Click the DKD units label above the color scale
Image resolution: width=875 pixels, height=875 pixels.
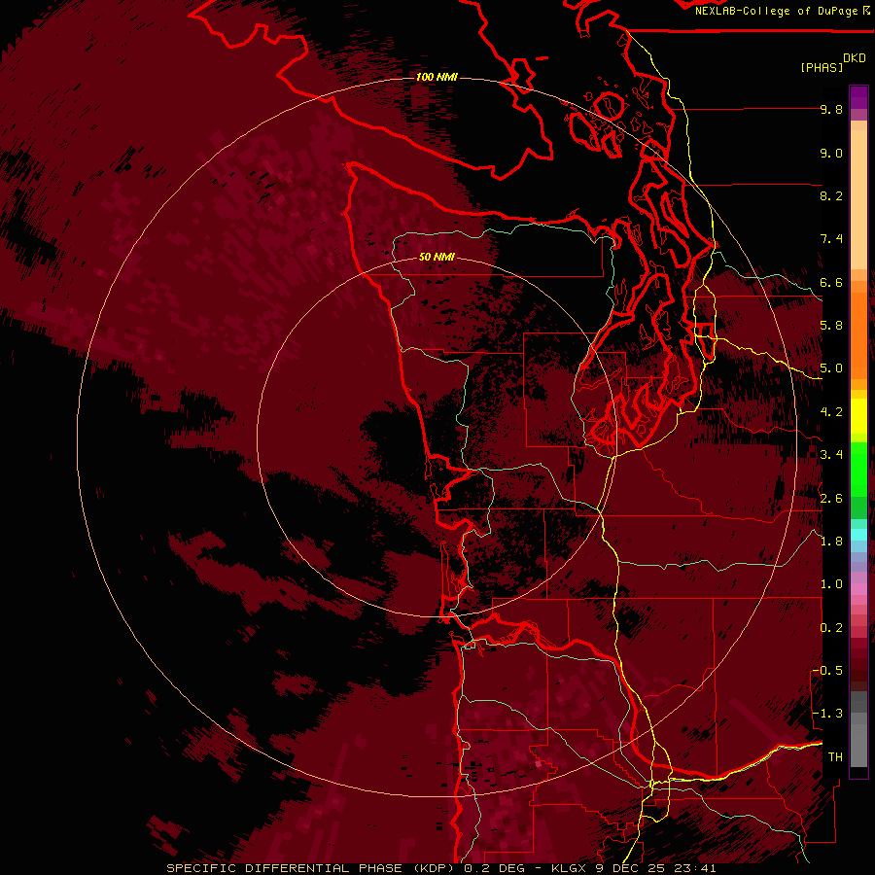point(855,58)
